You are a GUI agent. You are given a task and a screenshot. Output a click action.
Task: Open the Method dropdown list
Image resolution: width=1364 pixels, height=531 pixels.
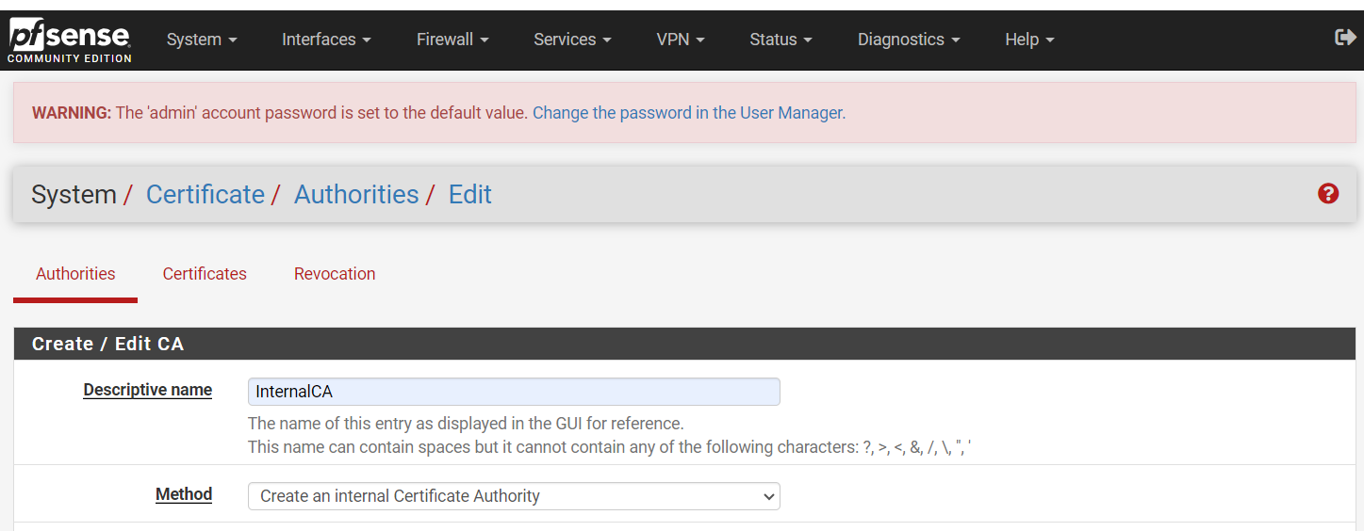coord(514,496)
